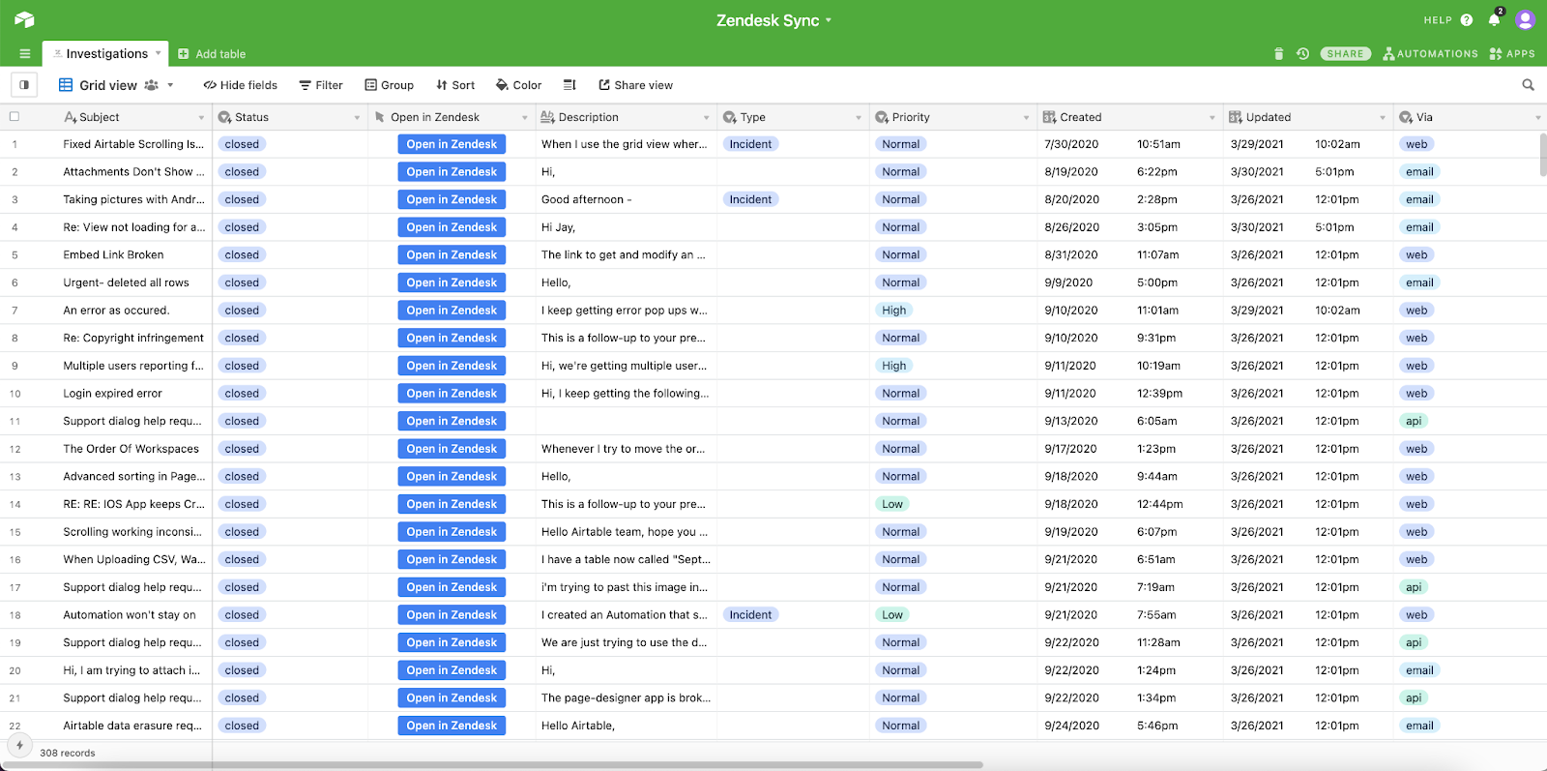This screenshot has height=771, width=1547.
Task: Tick the select-all records checkbox
Action: coord(15,117)
